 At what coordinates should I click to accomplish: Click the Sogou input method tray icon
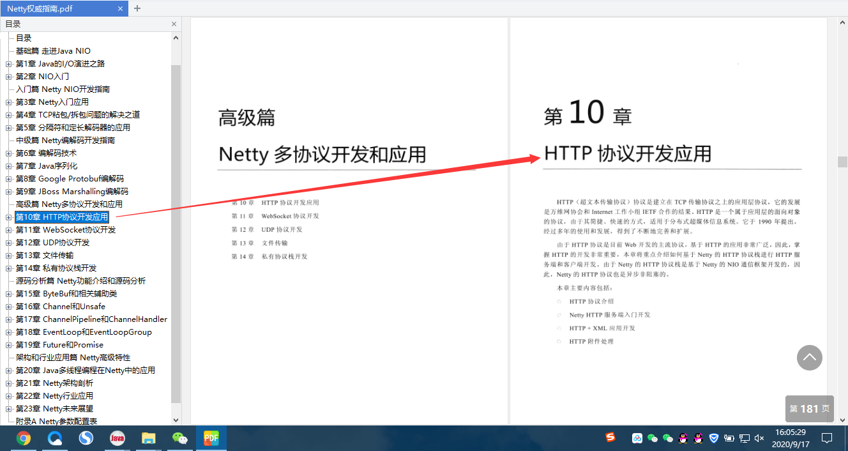(610, 438)
